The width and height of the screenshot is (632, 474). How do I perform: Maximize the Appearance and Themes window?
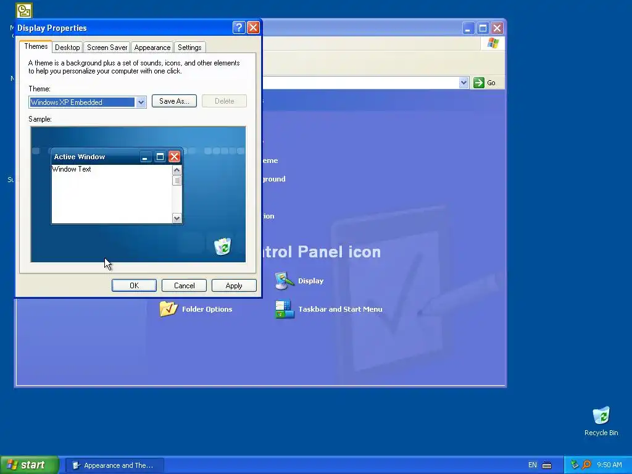[x=483, y=28]
